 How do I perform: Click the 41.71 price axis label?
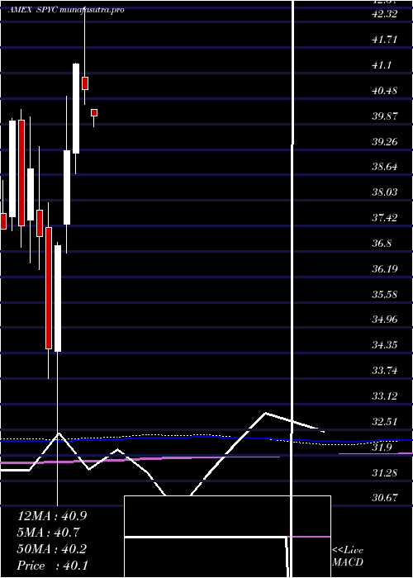coord(385,40)
